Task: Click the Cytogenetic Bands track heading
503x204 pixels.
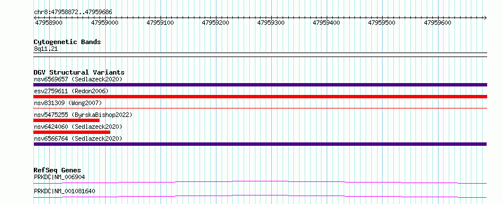Action: pos(67,42)
